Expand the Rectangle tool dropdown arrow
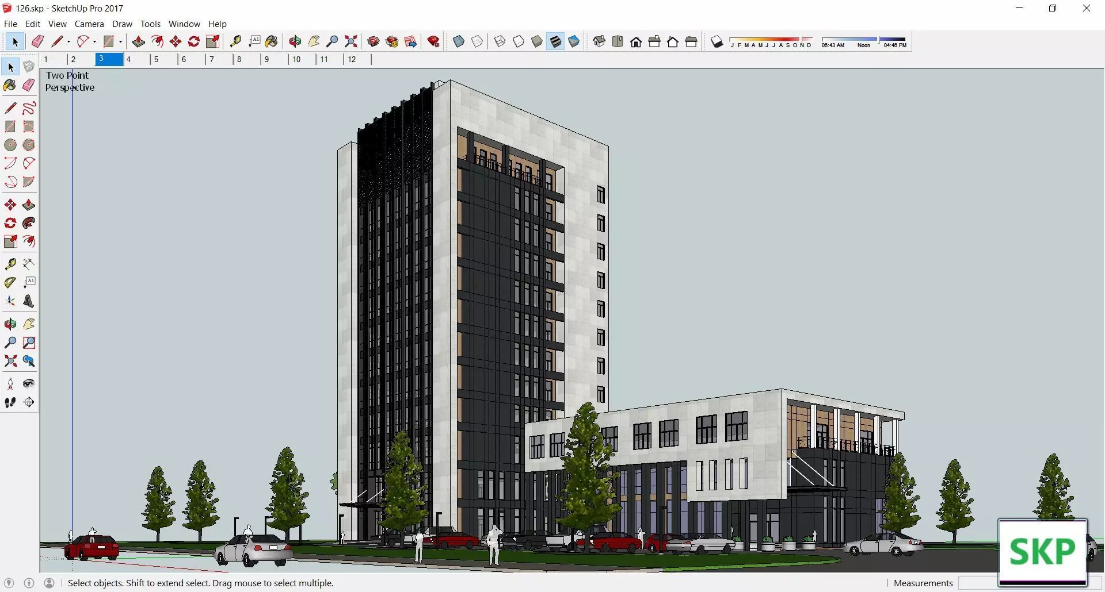The image size is (1105, 592). [x=120, y=41]
